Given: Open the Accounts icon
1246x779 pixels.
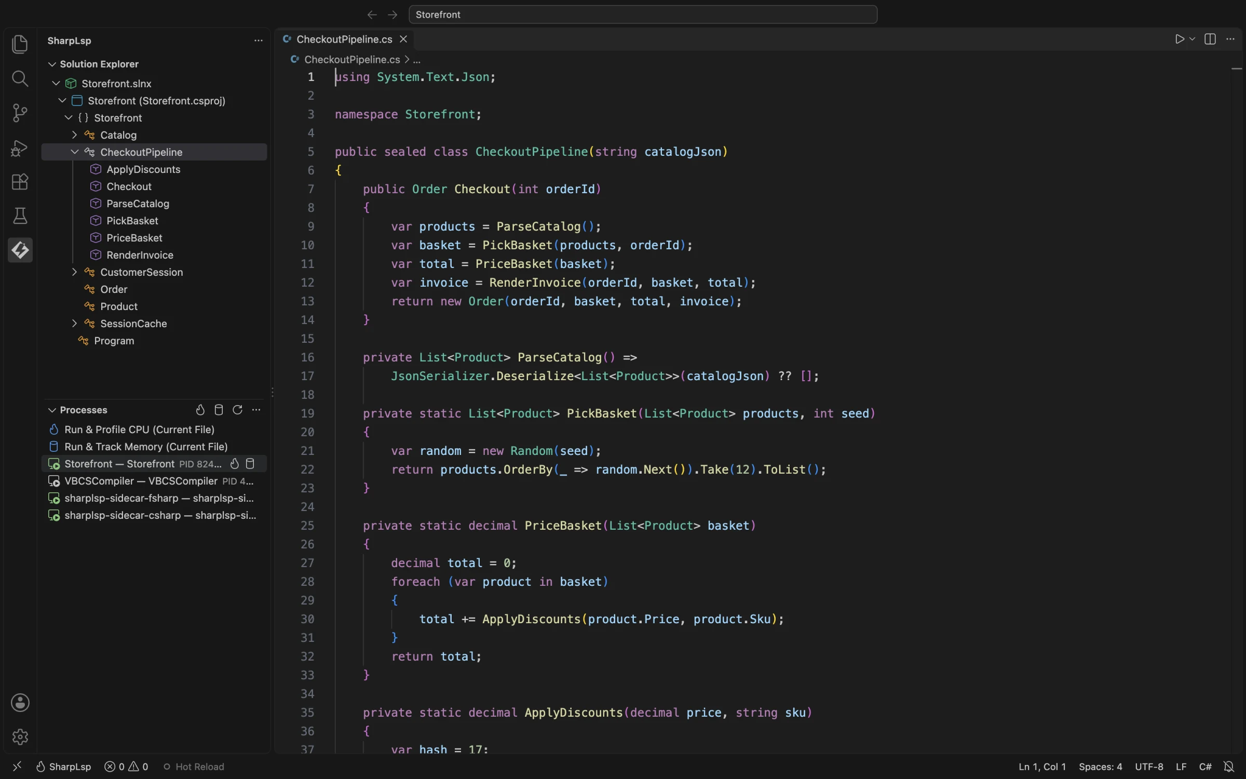Looking at the screenshot, I should tap(20, 703).
